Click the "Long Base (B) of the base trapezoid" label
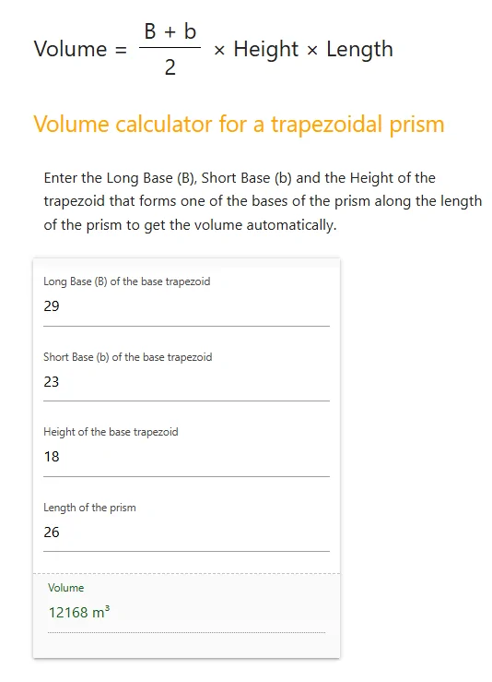The height and width of the screenshot is (682, 492). [127, 281]
